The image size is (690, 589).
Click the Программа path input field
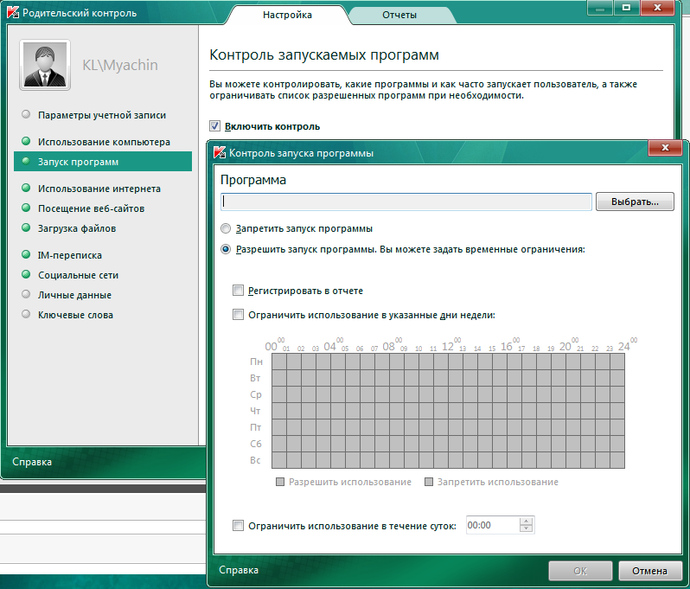pos(406,202)
